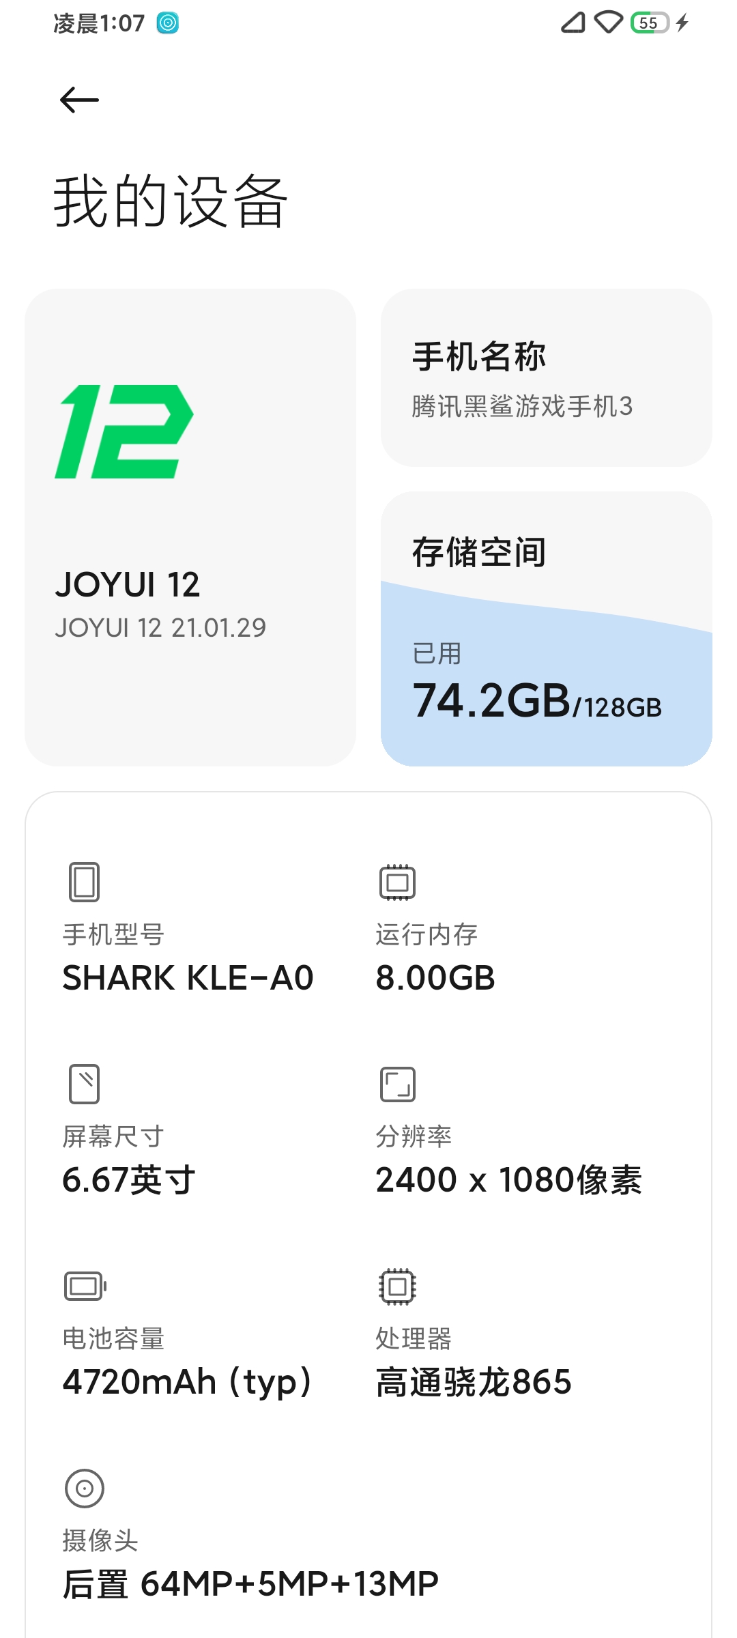The height and width of the screenshot is (1638, 737).
Task: Tap the phone model icon
Action: tap(85, 882)
